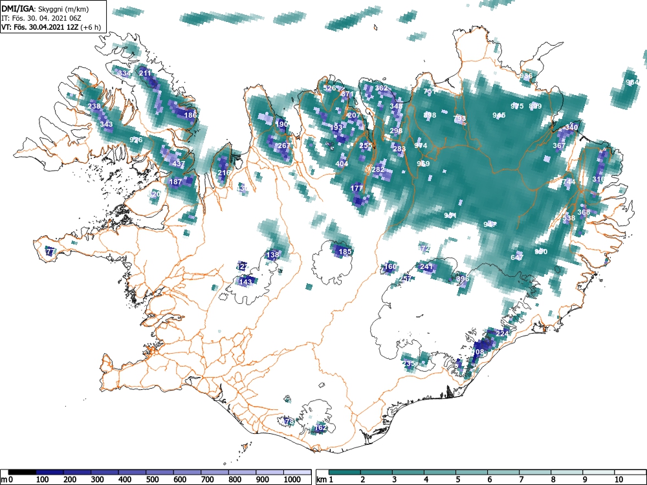Image resolution: width=647 pixels, height=485 pixels.
Task: Click the visibility value 343 on the map
Action: (106, 124)
